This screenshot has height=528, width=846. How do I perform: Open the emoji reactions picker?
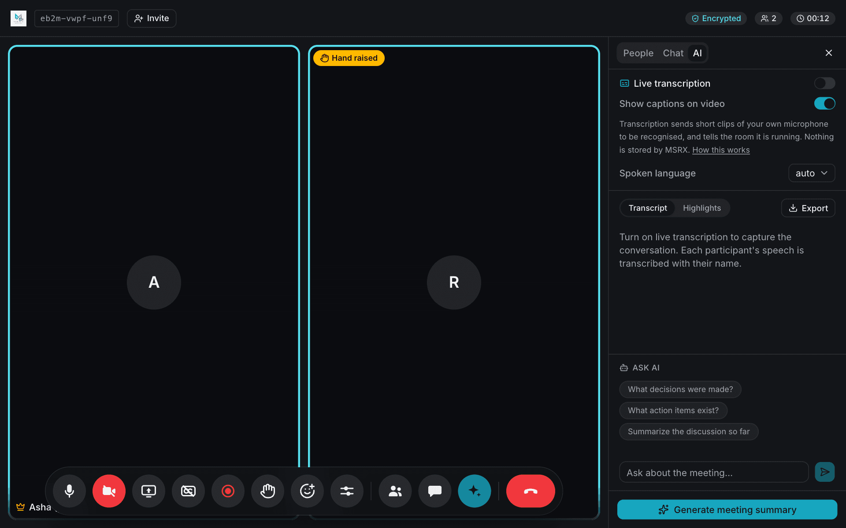tap(307, 491)
